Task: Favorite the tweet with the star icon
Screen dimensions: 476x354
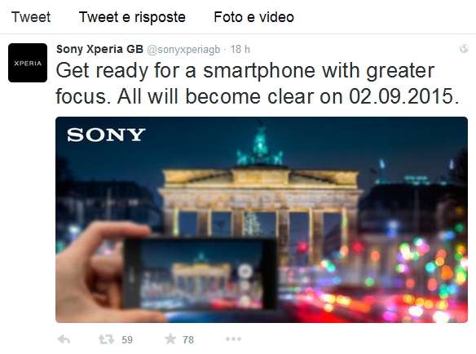Action: coord(170,339)
